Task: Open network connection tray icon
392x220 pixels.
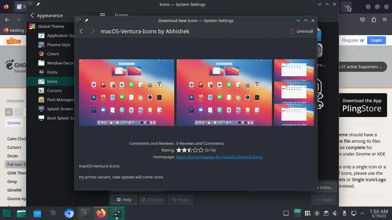Action: pyautogui.click(x=354, y=213)
